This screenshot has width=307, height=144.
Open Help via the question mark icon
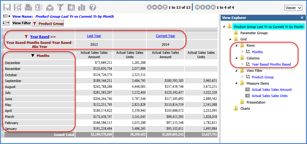point(93,7)
